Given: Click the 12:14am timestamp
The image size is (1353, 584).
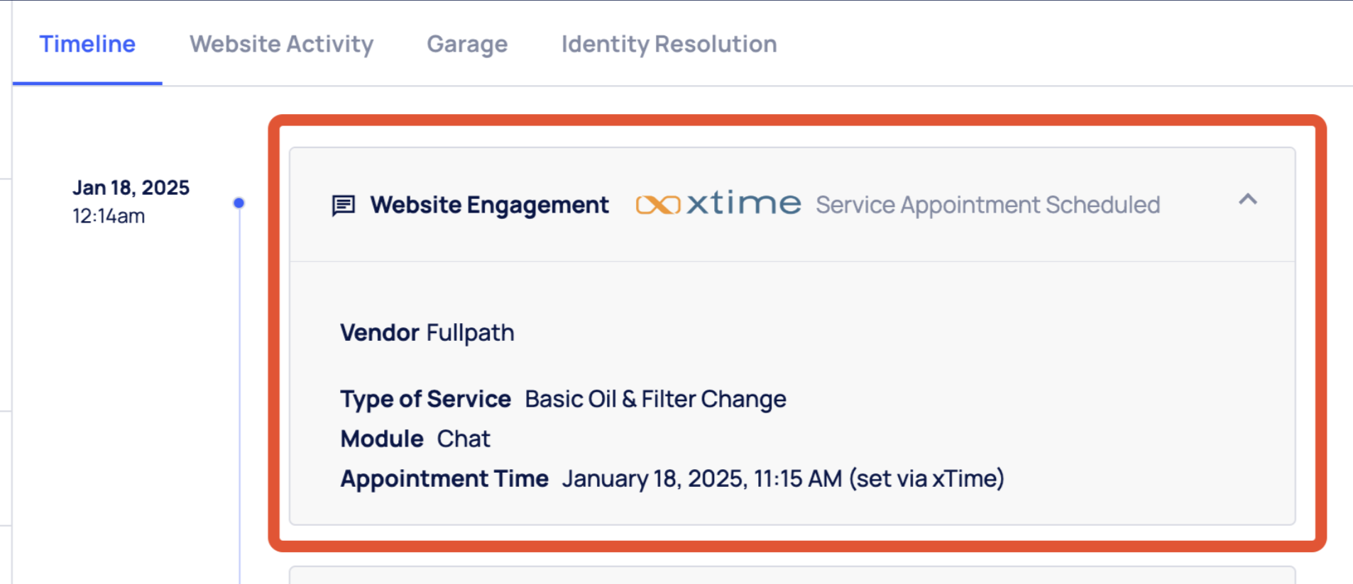Looking at the screenshot, I should [x=107, y=216].
